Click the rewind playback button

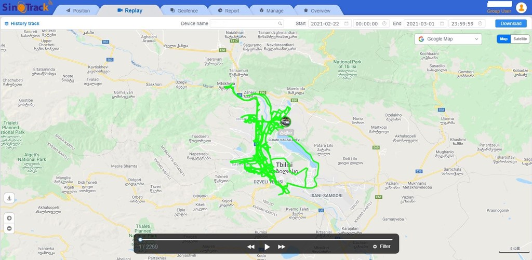tap(251, 247)
